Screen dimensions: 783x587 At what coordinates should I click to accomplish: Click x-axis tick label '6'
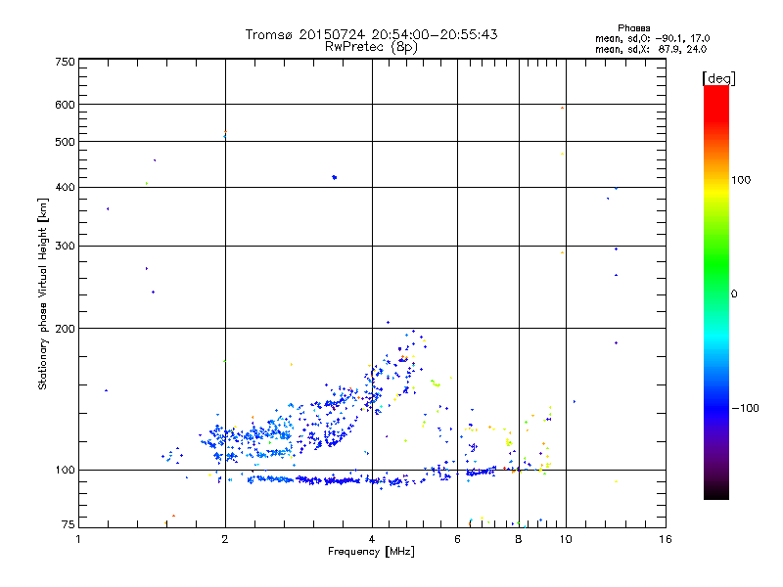tap(457, 539)
